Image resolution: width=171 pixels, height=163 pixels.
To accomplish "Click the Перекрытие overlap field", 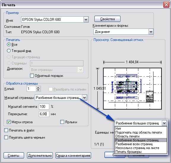I will click(44, 114).
